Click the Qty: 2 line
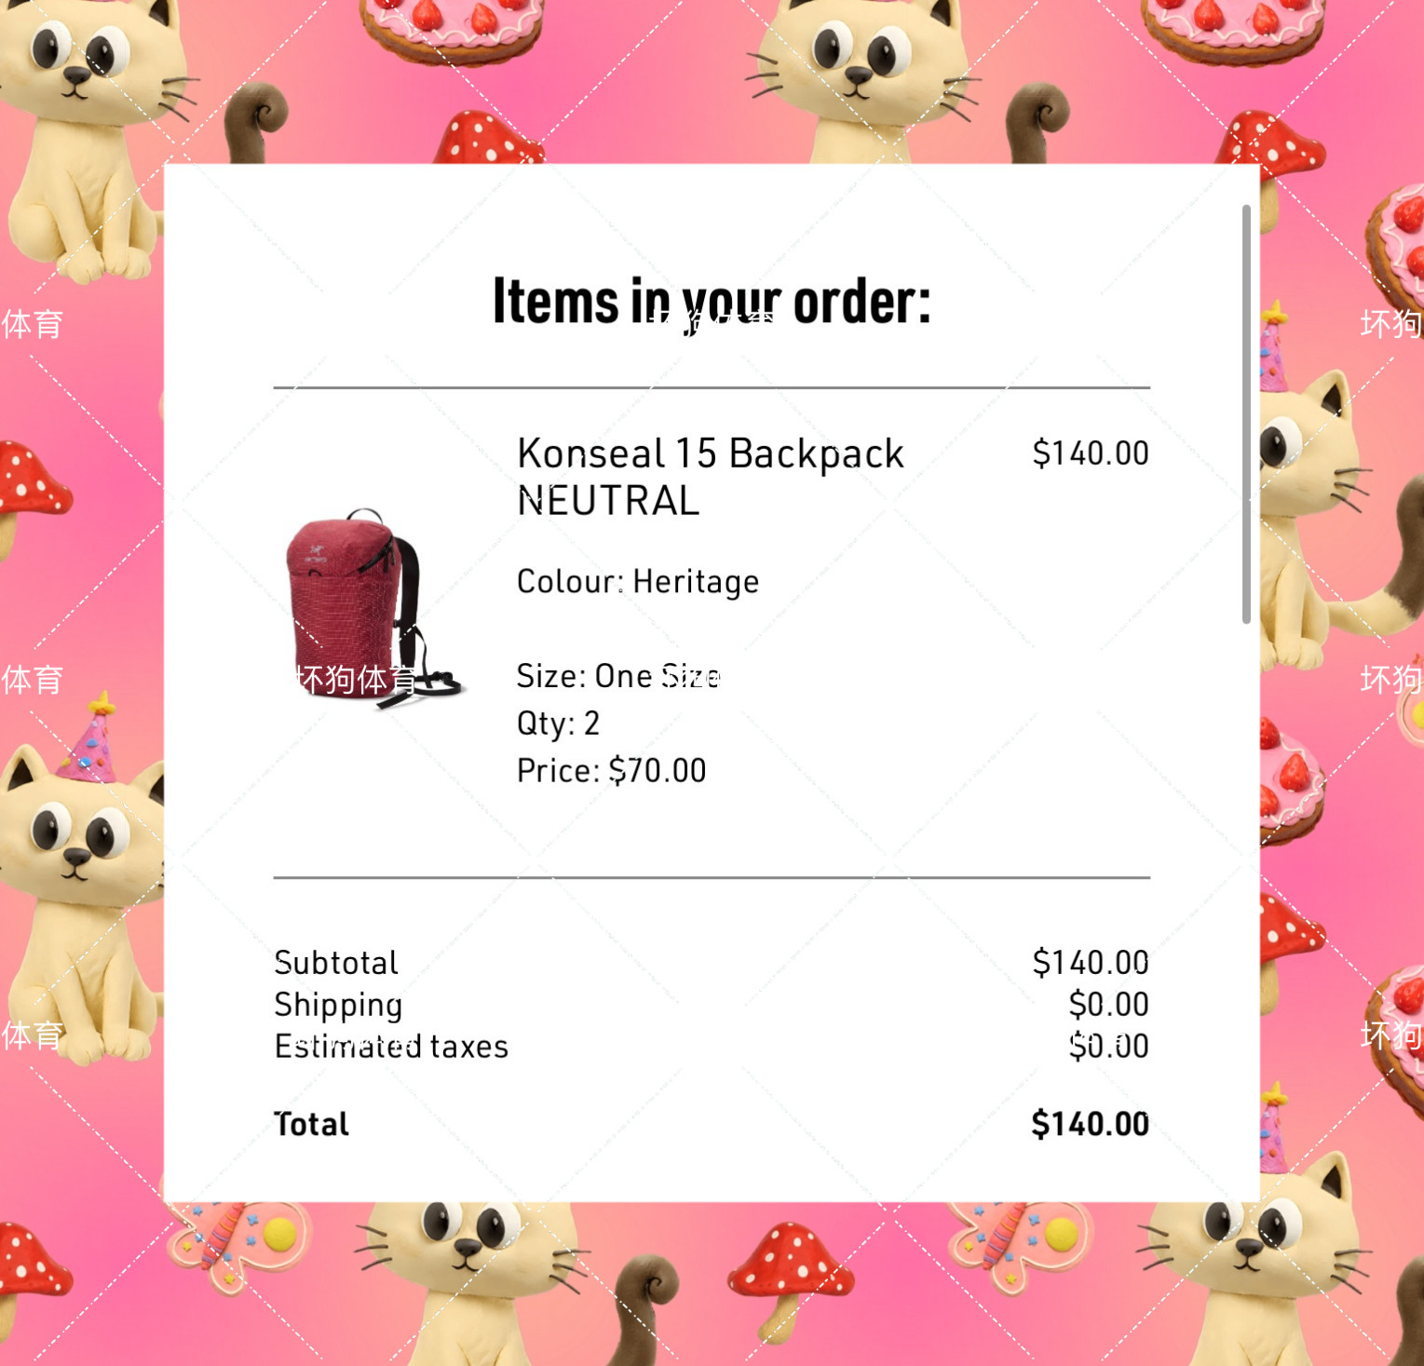This screenshot has width=1424, height=1366. pyautogui.click(x=558, y=724)
